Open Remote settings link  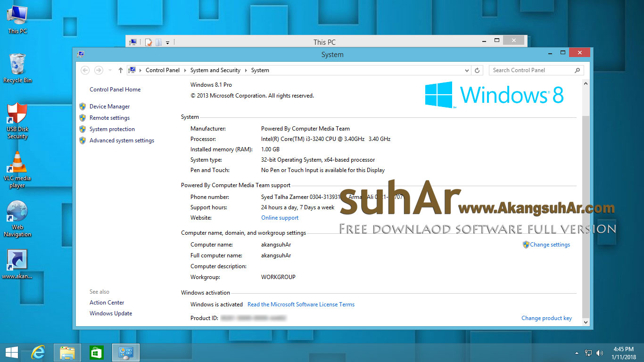click(109, 118)
